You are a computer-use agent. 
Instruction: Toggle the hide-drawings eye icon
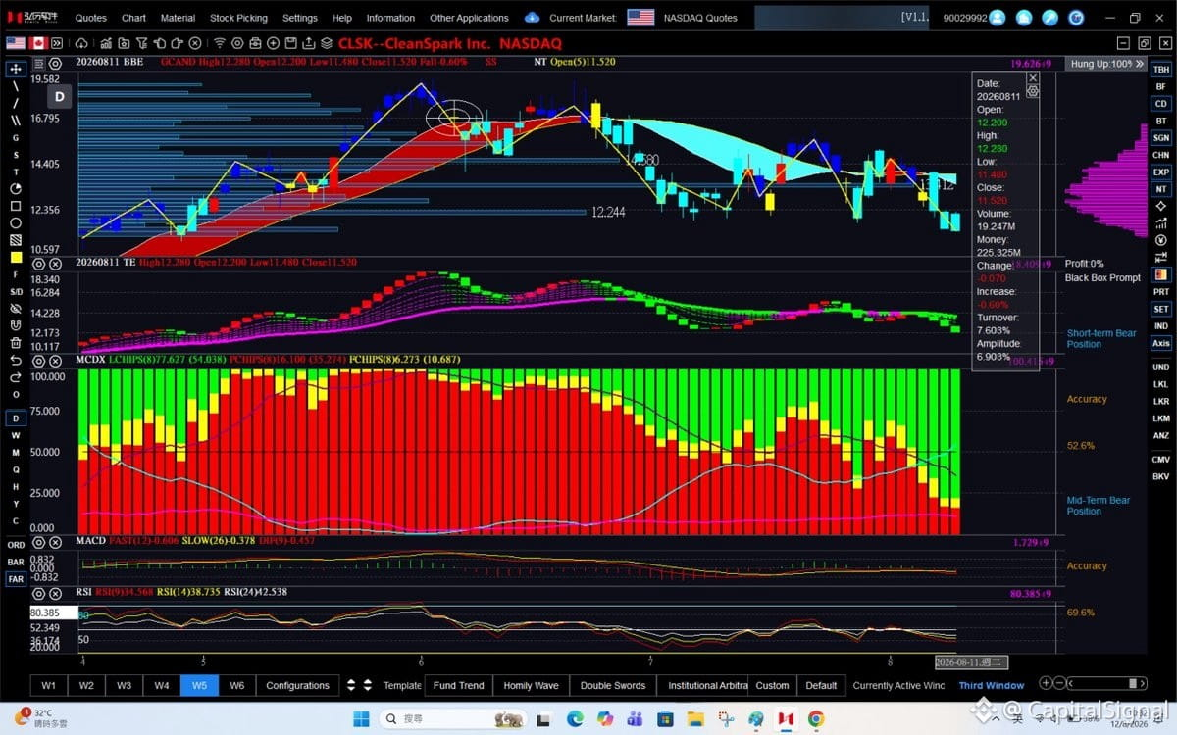[16, 309]
